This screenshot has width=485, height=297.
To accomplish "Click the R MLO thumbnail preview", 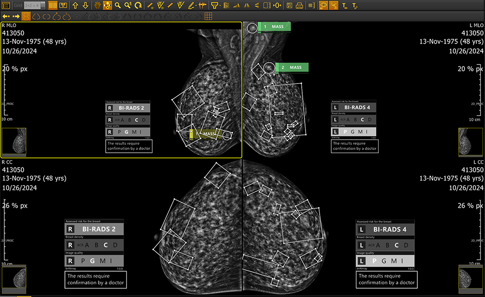I will point(14,142).
